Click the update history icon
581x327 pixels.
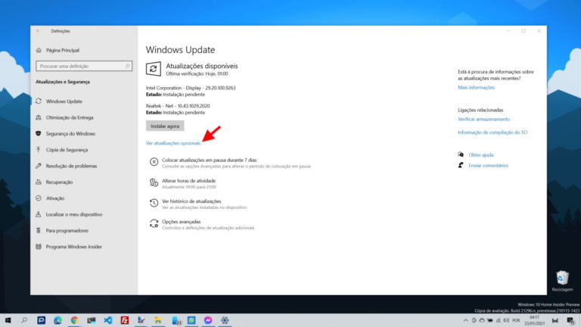click(x=154, y=203)
